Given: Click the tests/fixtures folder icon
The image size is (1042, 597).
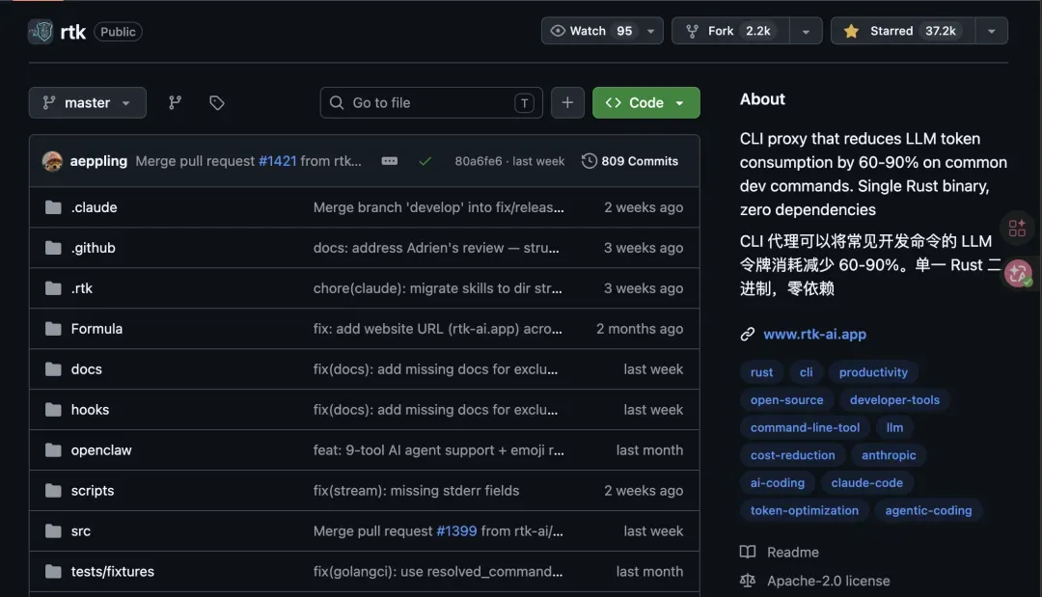Looking at the screenshot, I should point(53,573).
